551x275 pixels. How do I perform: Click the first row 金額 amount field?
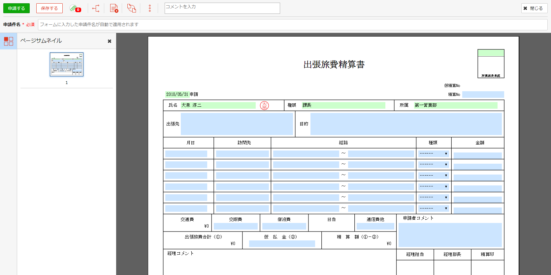(478, 155)
